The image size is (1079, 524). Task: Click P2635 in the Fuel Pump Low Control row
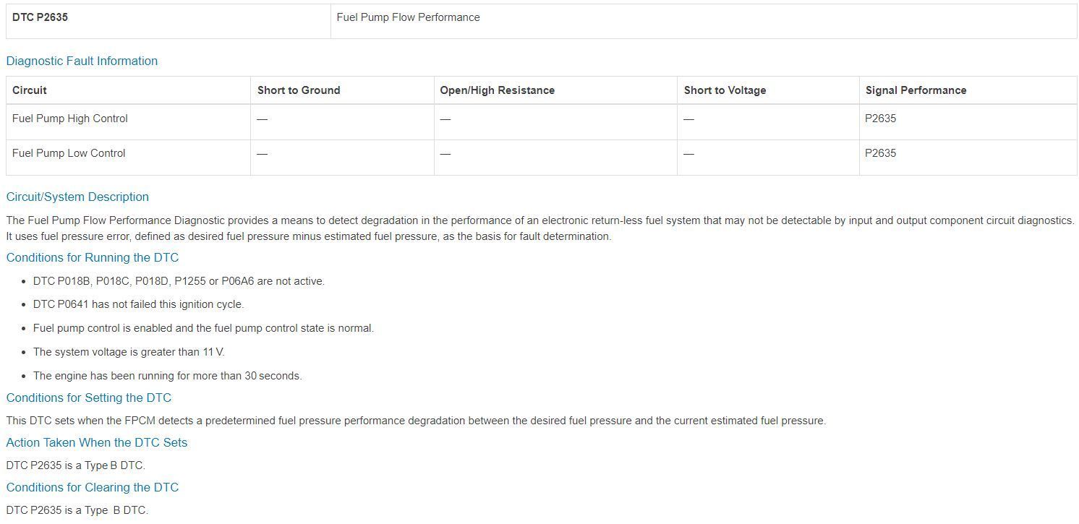(880, 153)
